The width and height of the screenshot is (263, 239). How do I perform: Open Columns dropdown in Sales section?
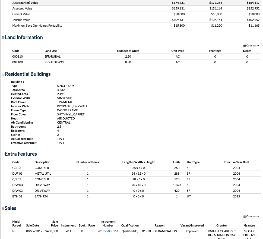tap(251, 216)
